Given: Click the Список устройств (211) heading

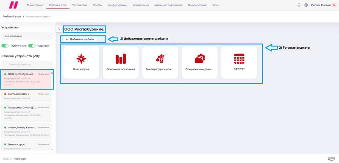Looking at the screenshot, I should point(21,56).
